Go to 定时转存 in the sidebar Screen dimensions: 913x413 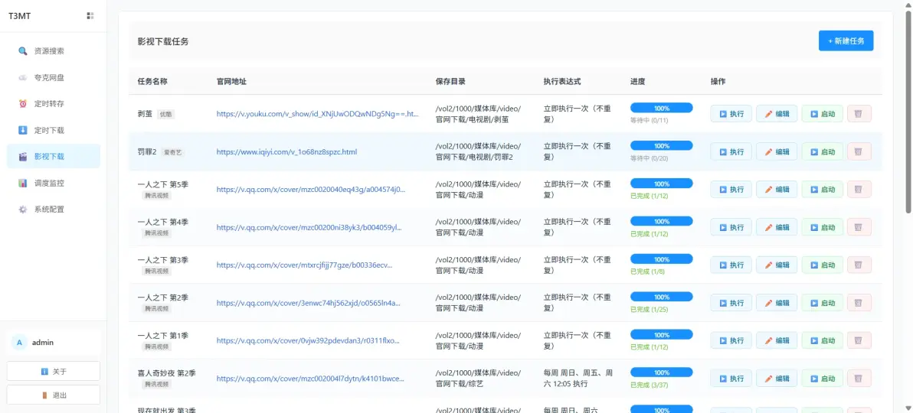pyautogui.click(x=49, y=104)
